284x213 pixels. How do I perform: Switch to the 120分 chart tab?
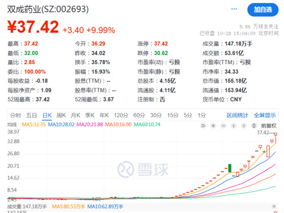pos(121,115)
